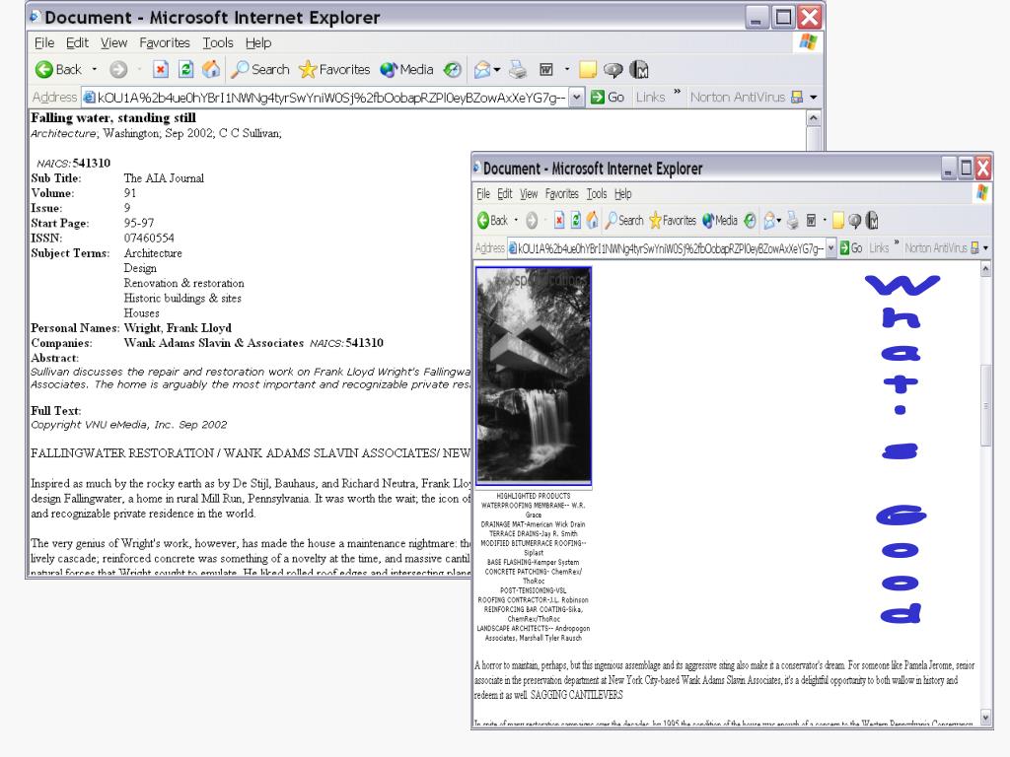Click Media button in rear window
Screen dimensions: 1010x757
click(x=407, y=70)
